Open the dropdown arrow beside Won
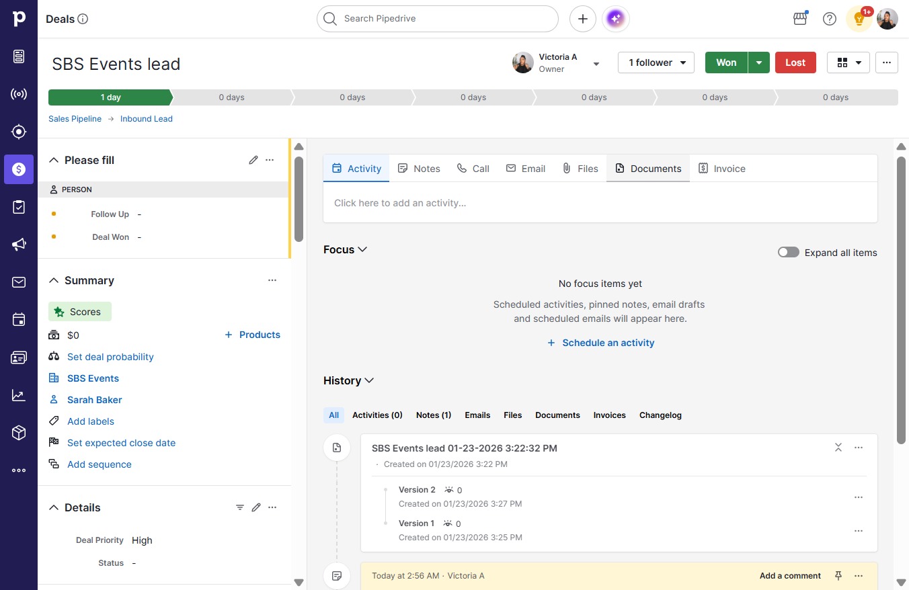This screenshot has width=909, height=590. (x=759, y=62)
